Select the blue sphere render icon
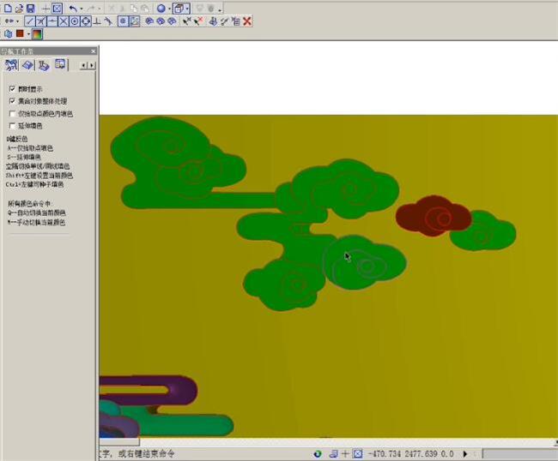The image size is (558, 461). (x=161, y=8)
